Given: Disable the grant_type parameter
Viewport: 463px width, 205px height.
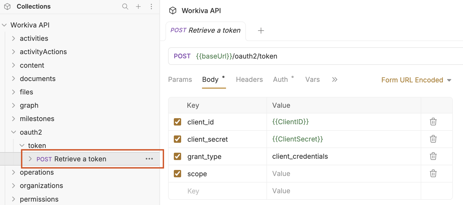Looking at the screenshot, I should click(177, 156).
